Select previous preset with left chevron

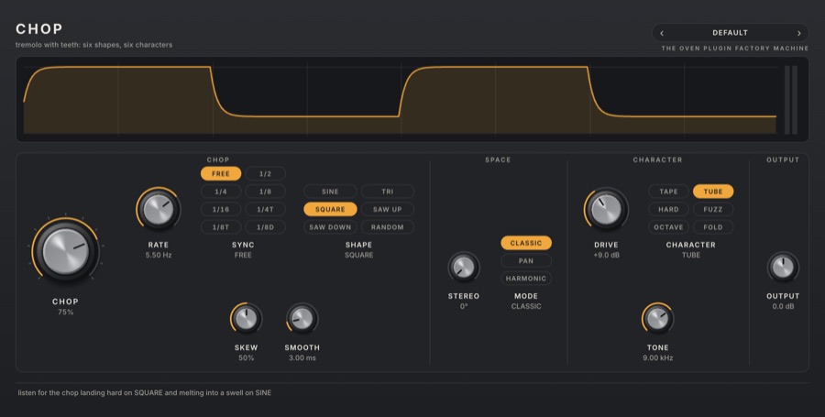pos(662,33)
